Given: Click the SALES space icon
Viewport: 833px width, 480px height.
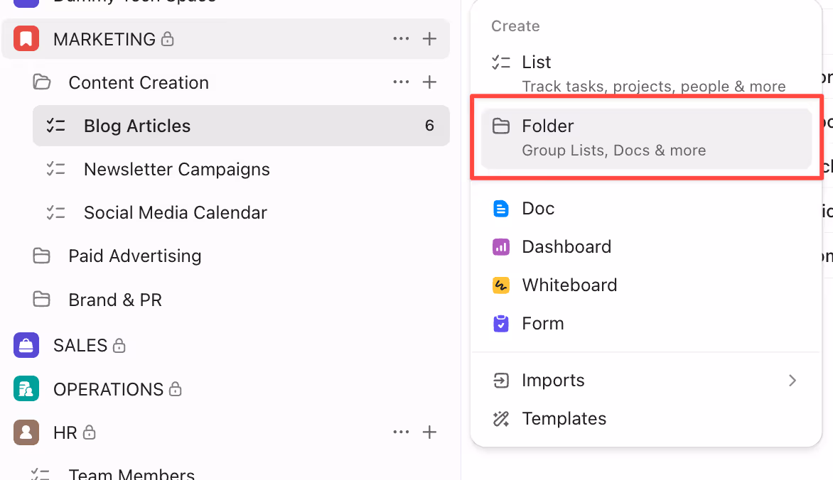Looking at the screenshot, I should 25,345.
